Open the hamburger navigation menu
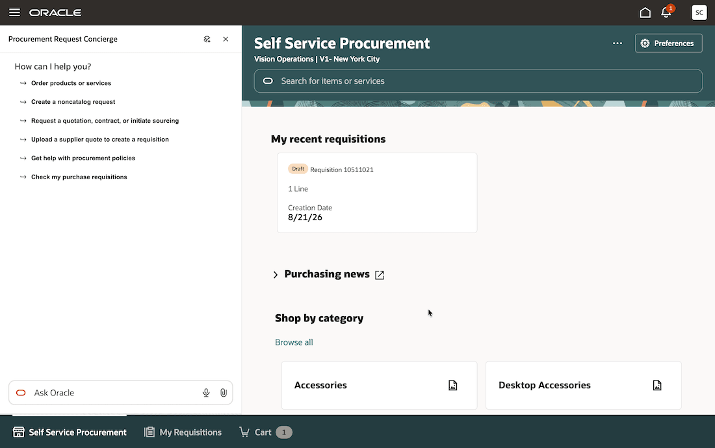The height and width of the screenshot is (448, 715). tap(14, 12)
